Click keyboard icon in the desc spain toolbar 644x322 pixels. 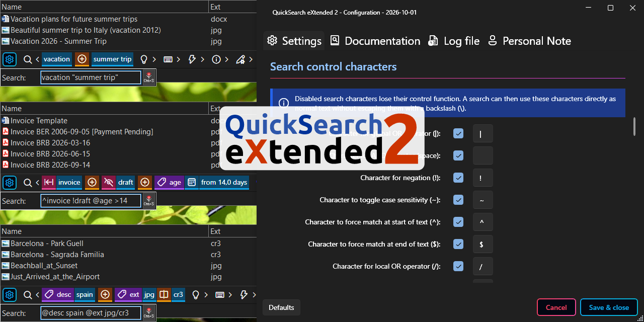(x=220, y=295)
